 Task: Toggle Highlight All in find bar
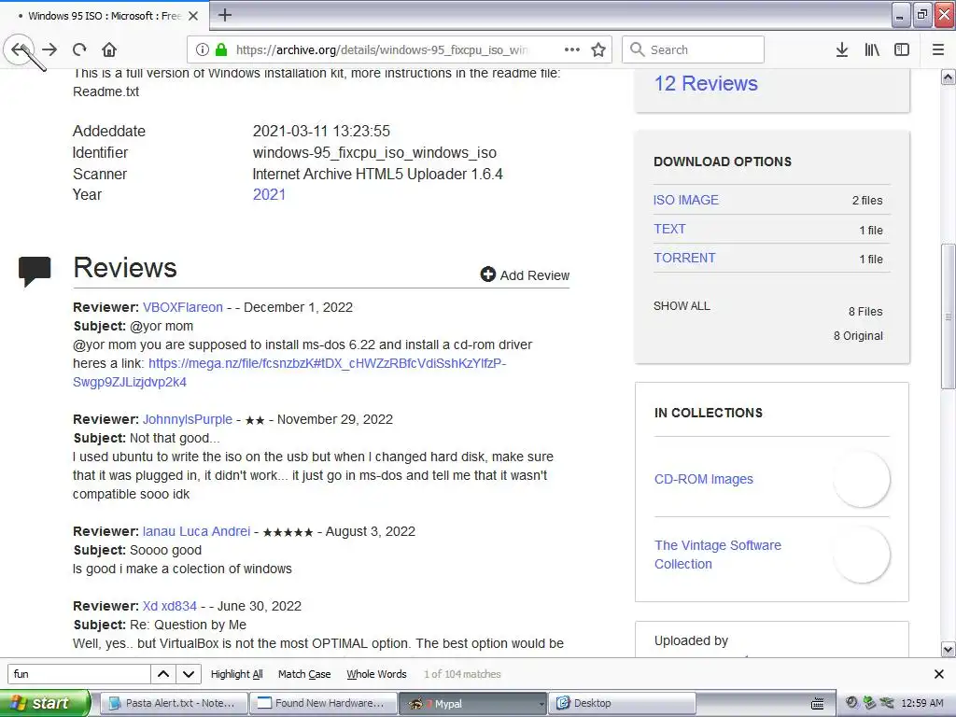[236, 674]
